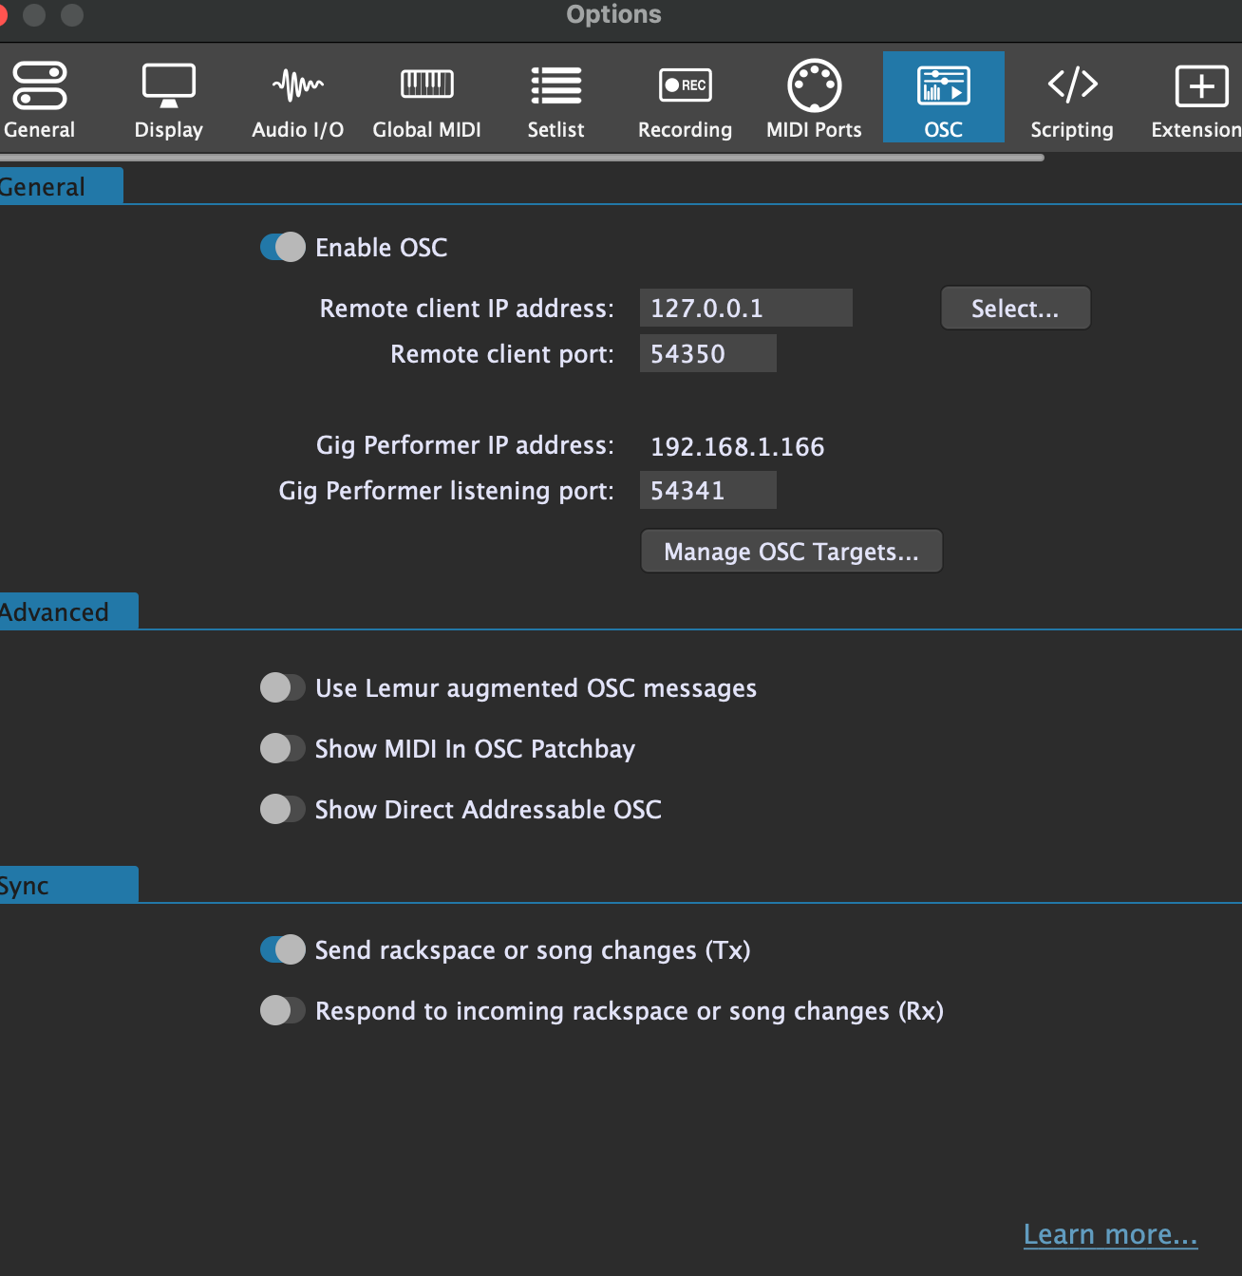Select the Setlist icon
1242x1276 pixels.
[555, 87]
